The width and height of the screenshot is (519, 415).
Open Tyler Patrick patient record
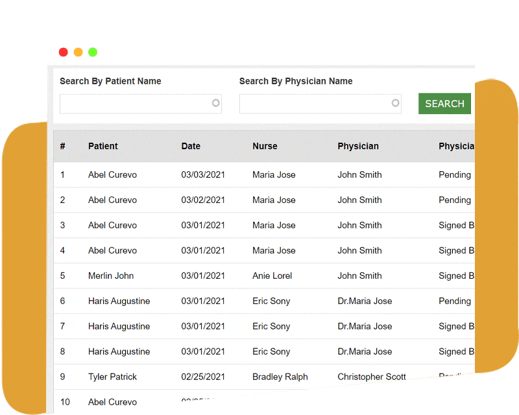click(113, 377)
